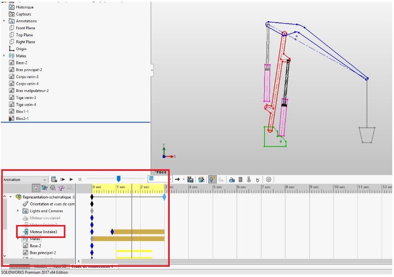Select the Front Plane icon
This screenshot has height=277, width=394.
tap(12, 28)
